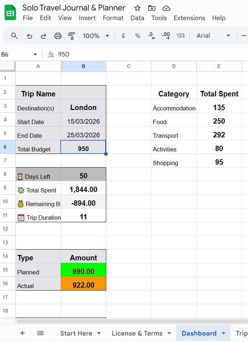Expand the name box dropdown
The height and width of the screenshot is (342, 248).
tap(35, 54)
